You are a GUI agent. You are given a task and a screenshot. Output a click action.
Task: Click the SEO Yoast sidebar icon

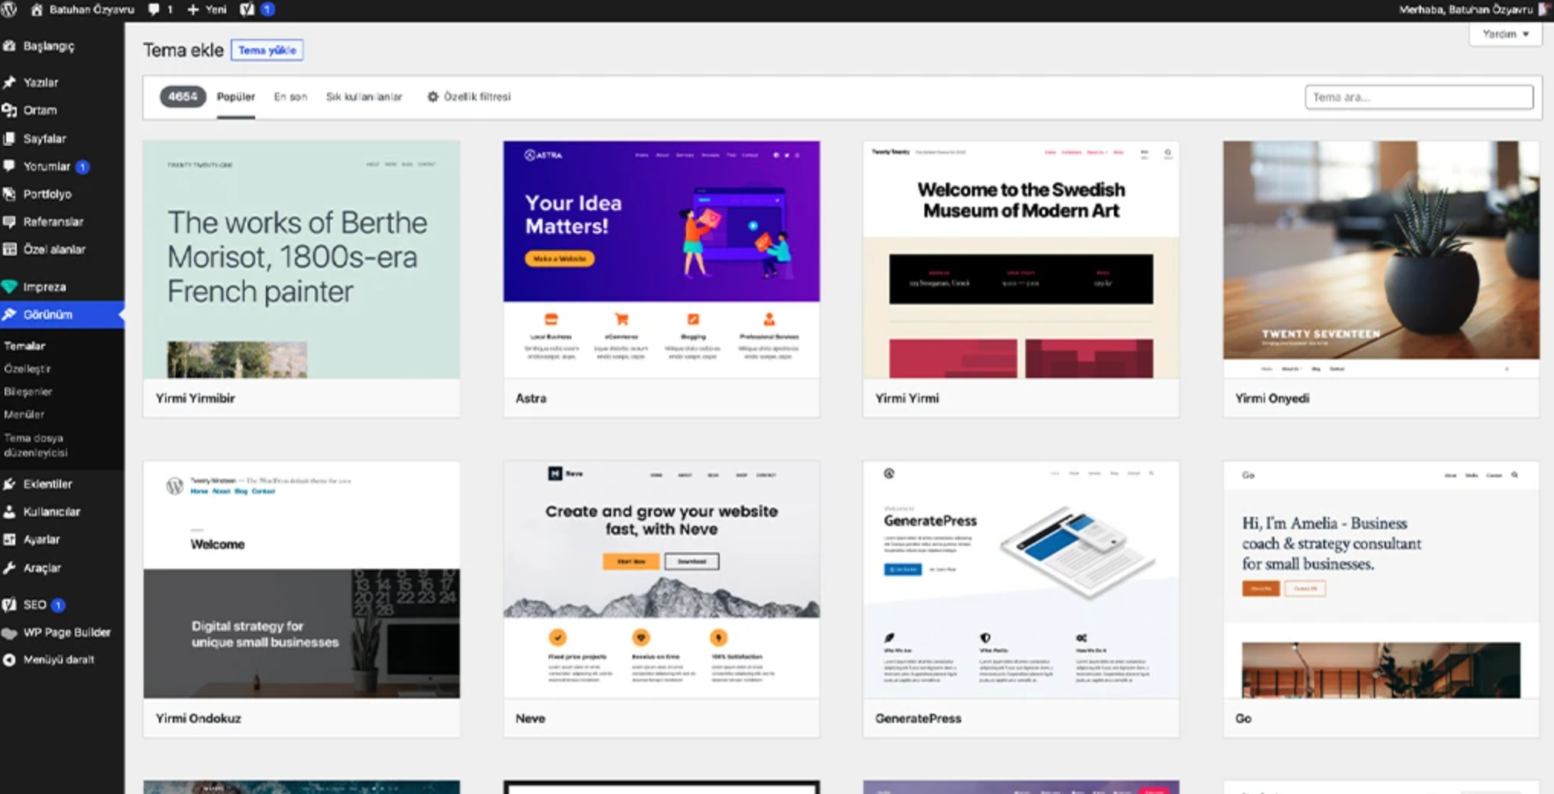(x=9, y=605)
